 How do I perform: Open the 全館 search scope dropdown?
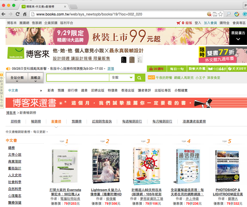pyautogui.click(x=122, y=77)
